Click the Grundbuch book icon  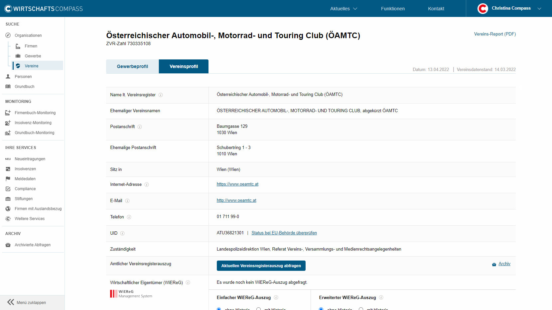(8, 87)
